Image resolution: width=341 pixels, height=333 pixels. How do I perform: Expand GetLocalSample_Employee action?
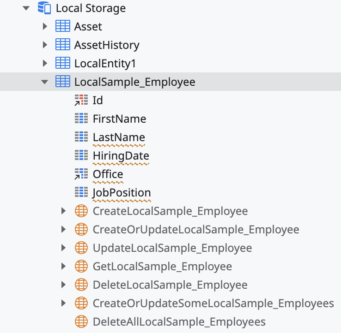coord(63,266)
